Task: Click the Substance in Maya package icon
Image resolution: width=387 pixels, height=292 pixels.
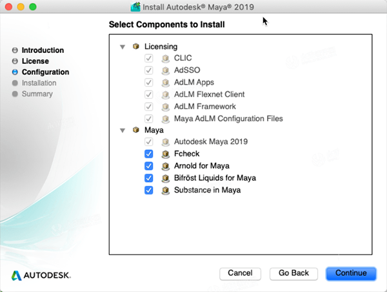Action: coord(166,191)
